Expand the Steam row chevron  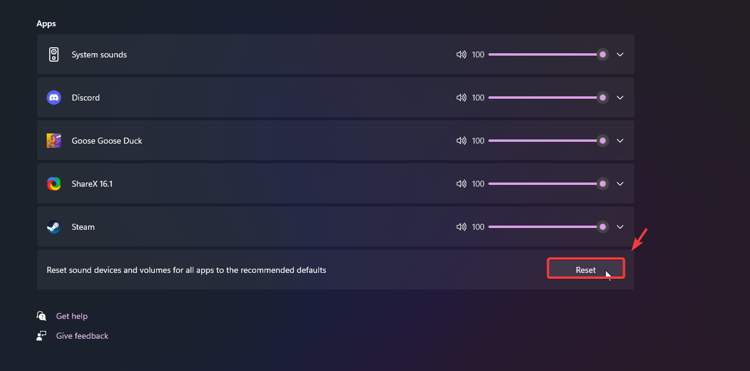point(620,227)
